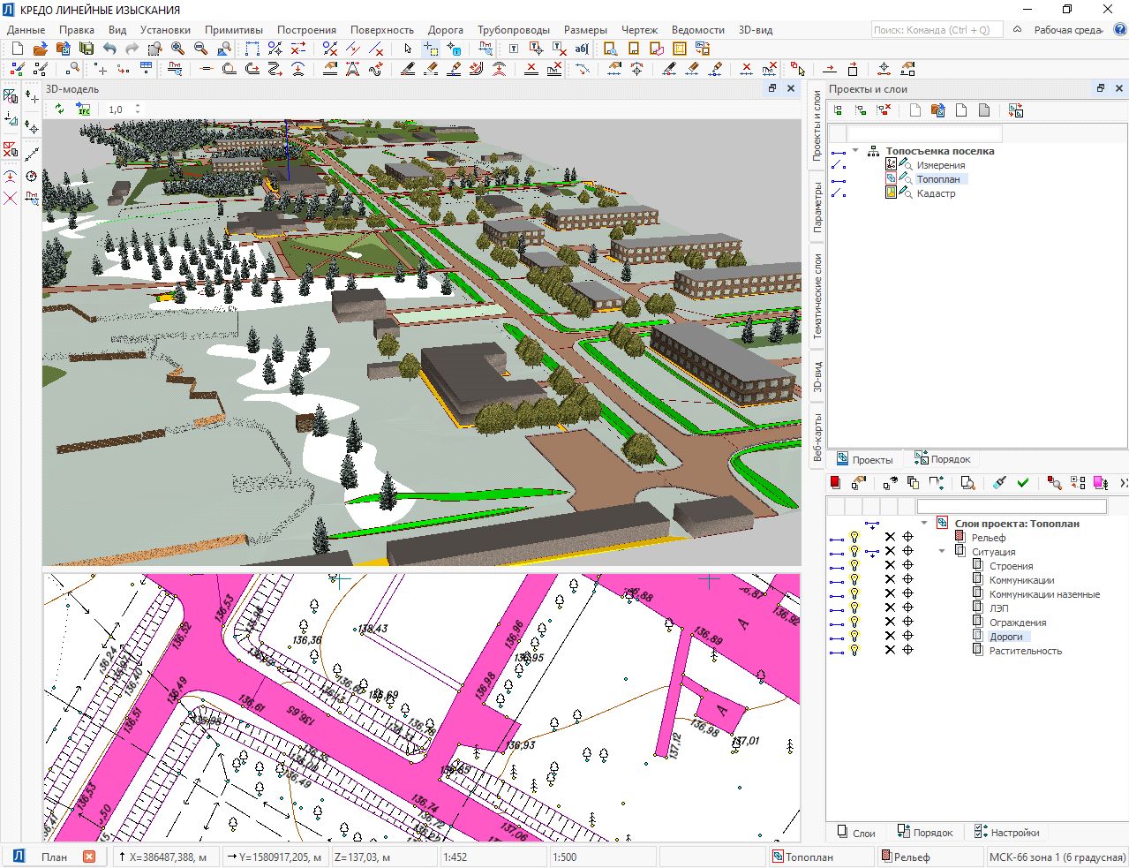The image size is (1129, 868).
Task: Click the Zoom in magnifier icon
Action: [177, 49]
